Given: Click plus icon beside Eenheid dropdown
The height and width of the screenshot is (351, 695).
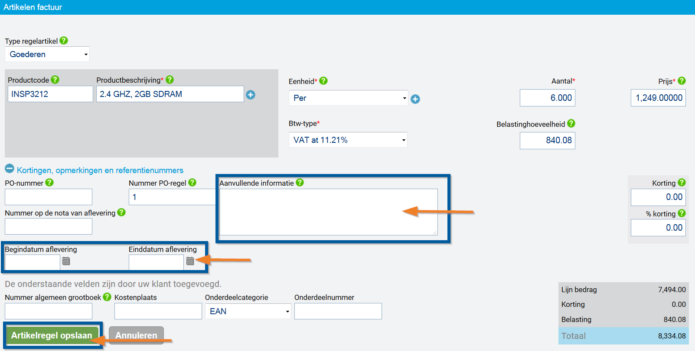Looking at the screenshot, I should click(415, 99).
